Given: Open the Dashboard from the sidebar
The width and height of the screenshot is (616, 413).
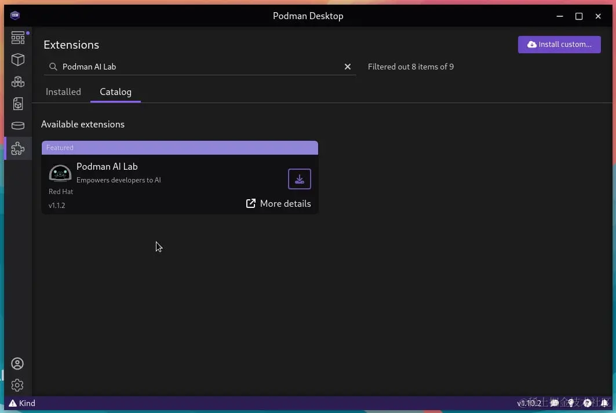Looking at the screenshot, I should coord(18,38).
